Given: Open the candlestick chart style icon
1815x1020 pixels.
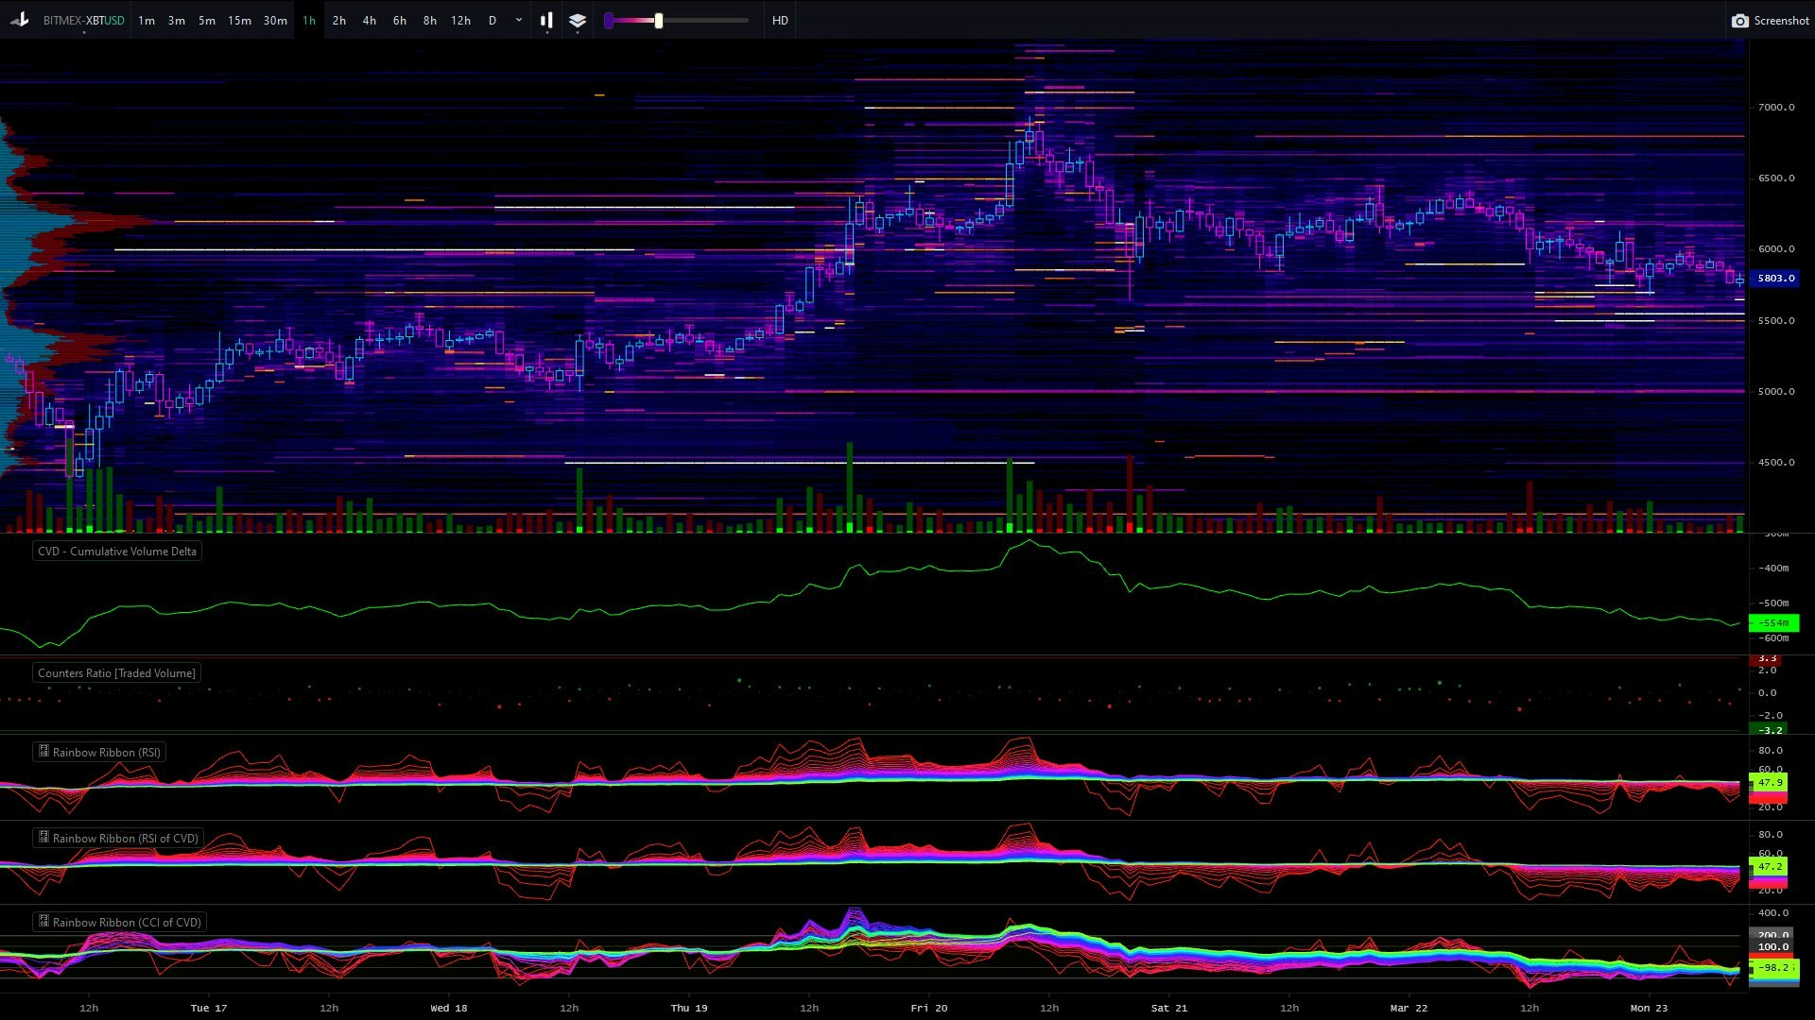Looking at the screenshot, I should [546, 20].
